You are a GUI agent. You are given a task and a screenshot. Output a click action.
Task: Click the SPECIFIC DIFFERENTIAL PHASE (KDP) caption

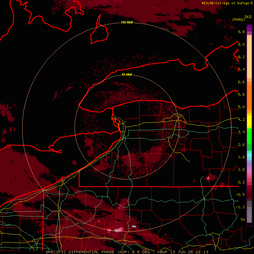point(87,252)
